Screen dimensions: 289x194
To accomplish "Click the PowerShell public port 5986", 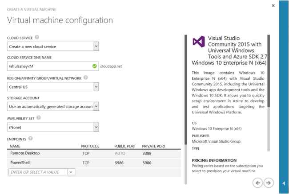I will [119, 163].
